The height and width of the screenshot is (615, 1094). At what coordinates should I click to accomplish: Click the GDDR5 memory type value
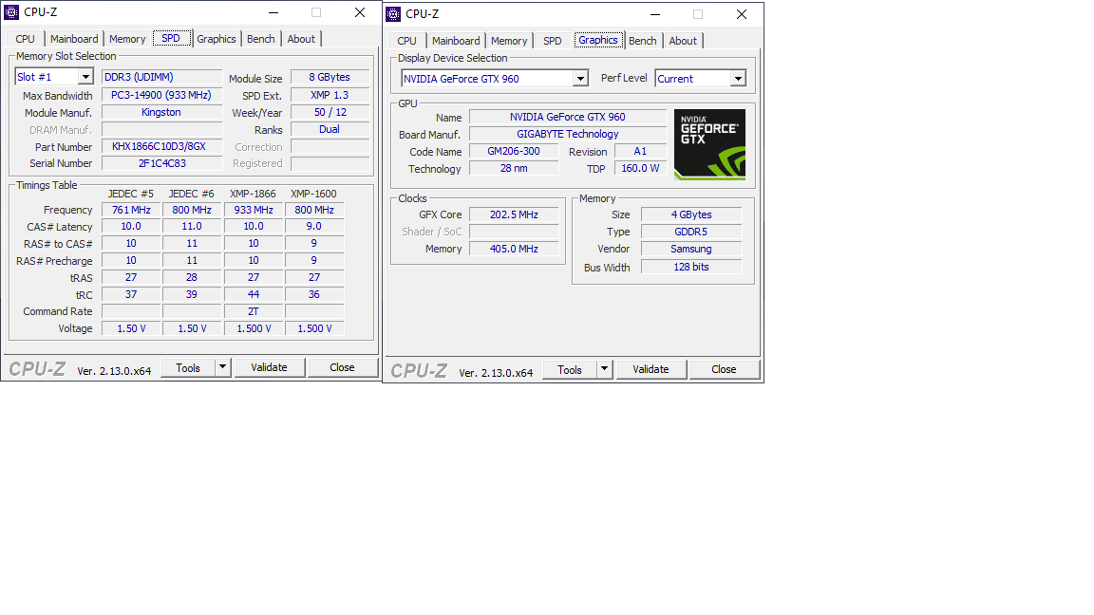(690, 232)
